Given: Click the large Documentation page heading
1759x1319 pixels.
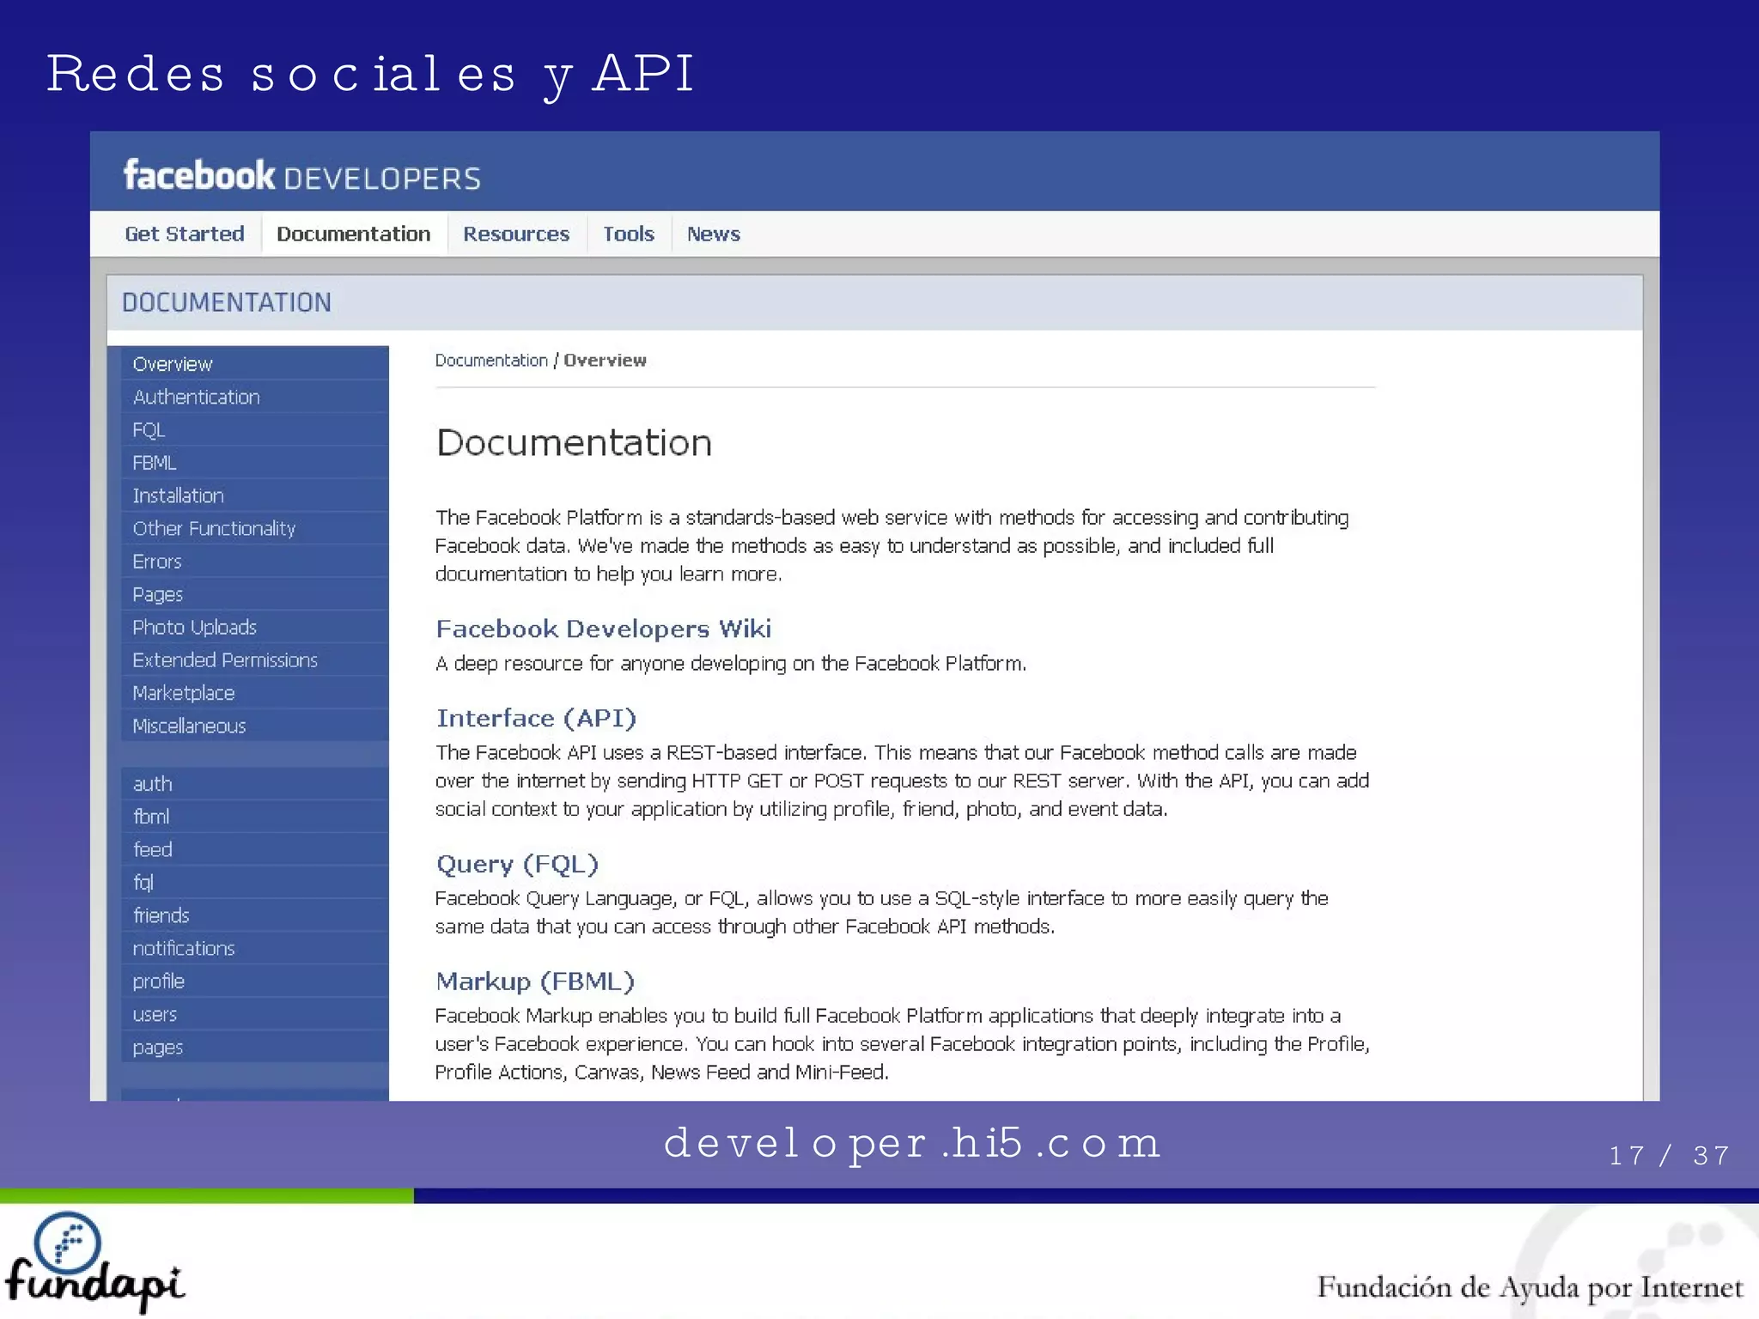Looking at the screenshot, I should (x=574, y=443).
